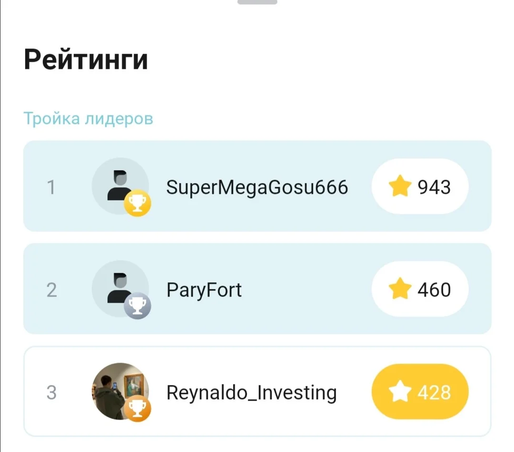
Task: Select the ParyFort username
Action: 204,290
